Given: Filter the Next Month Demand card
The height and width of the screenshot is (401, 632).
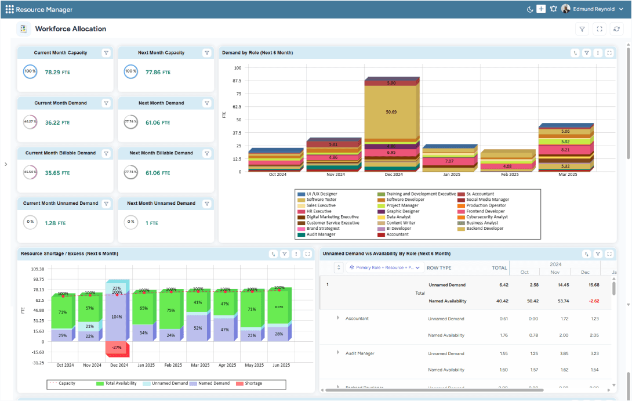Looking at the screenshot, I should (x=207, y=103).
